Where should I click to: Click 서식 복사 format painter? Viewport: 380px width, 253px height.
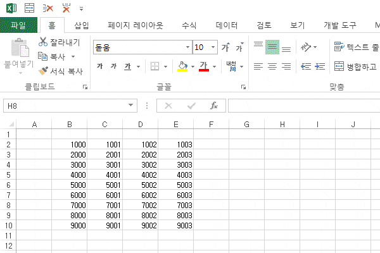(x=61, y=71)
